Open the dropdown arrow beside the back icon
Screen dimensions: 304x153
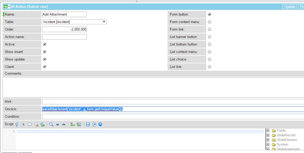9,6
